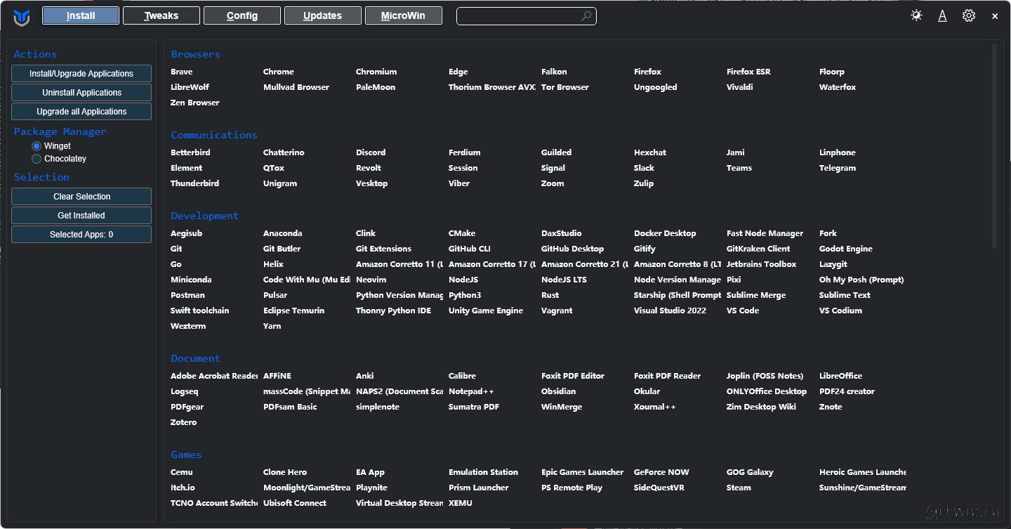Viewport: 1011px width, 529px height.
Task: Click Install/Upgrade Applications button
Action: coord(81,74)
